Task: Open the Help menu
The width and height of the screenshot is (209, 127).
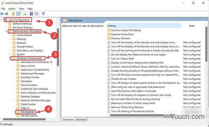Action: point(30,9)
